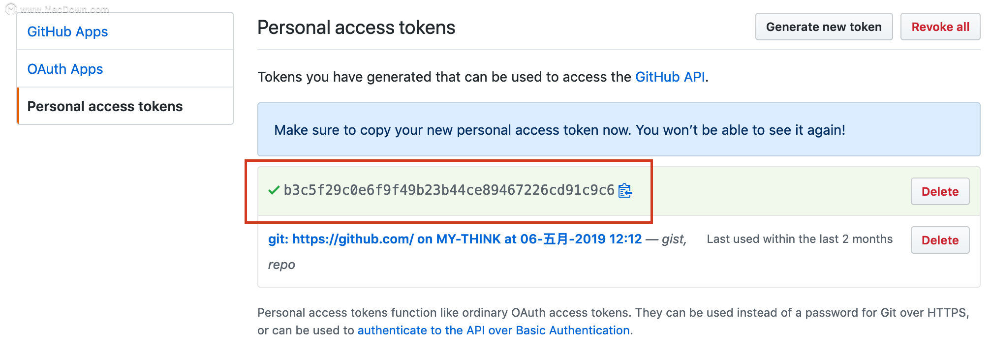The width and height of the screenshot is (991, 357).
Task: Copy the new token with the clipboard icon
Action: click(x=625, y=190)
